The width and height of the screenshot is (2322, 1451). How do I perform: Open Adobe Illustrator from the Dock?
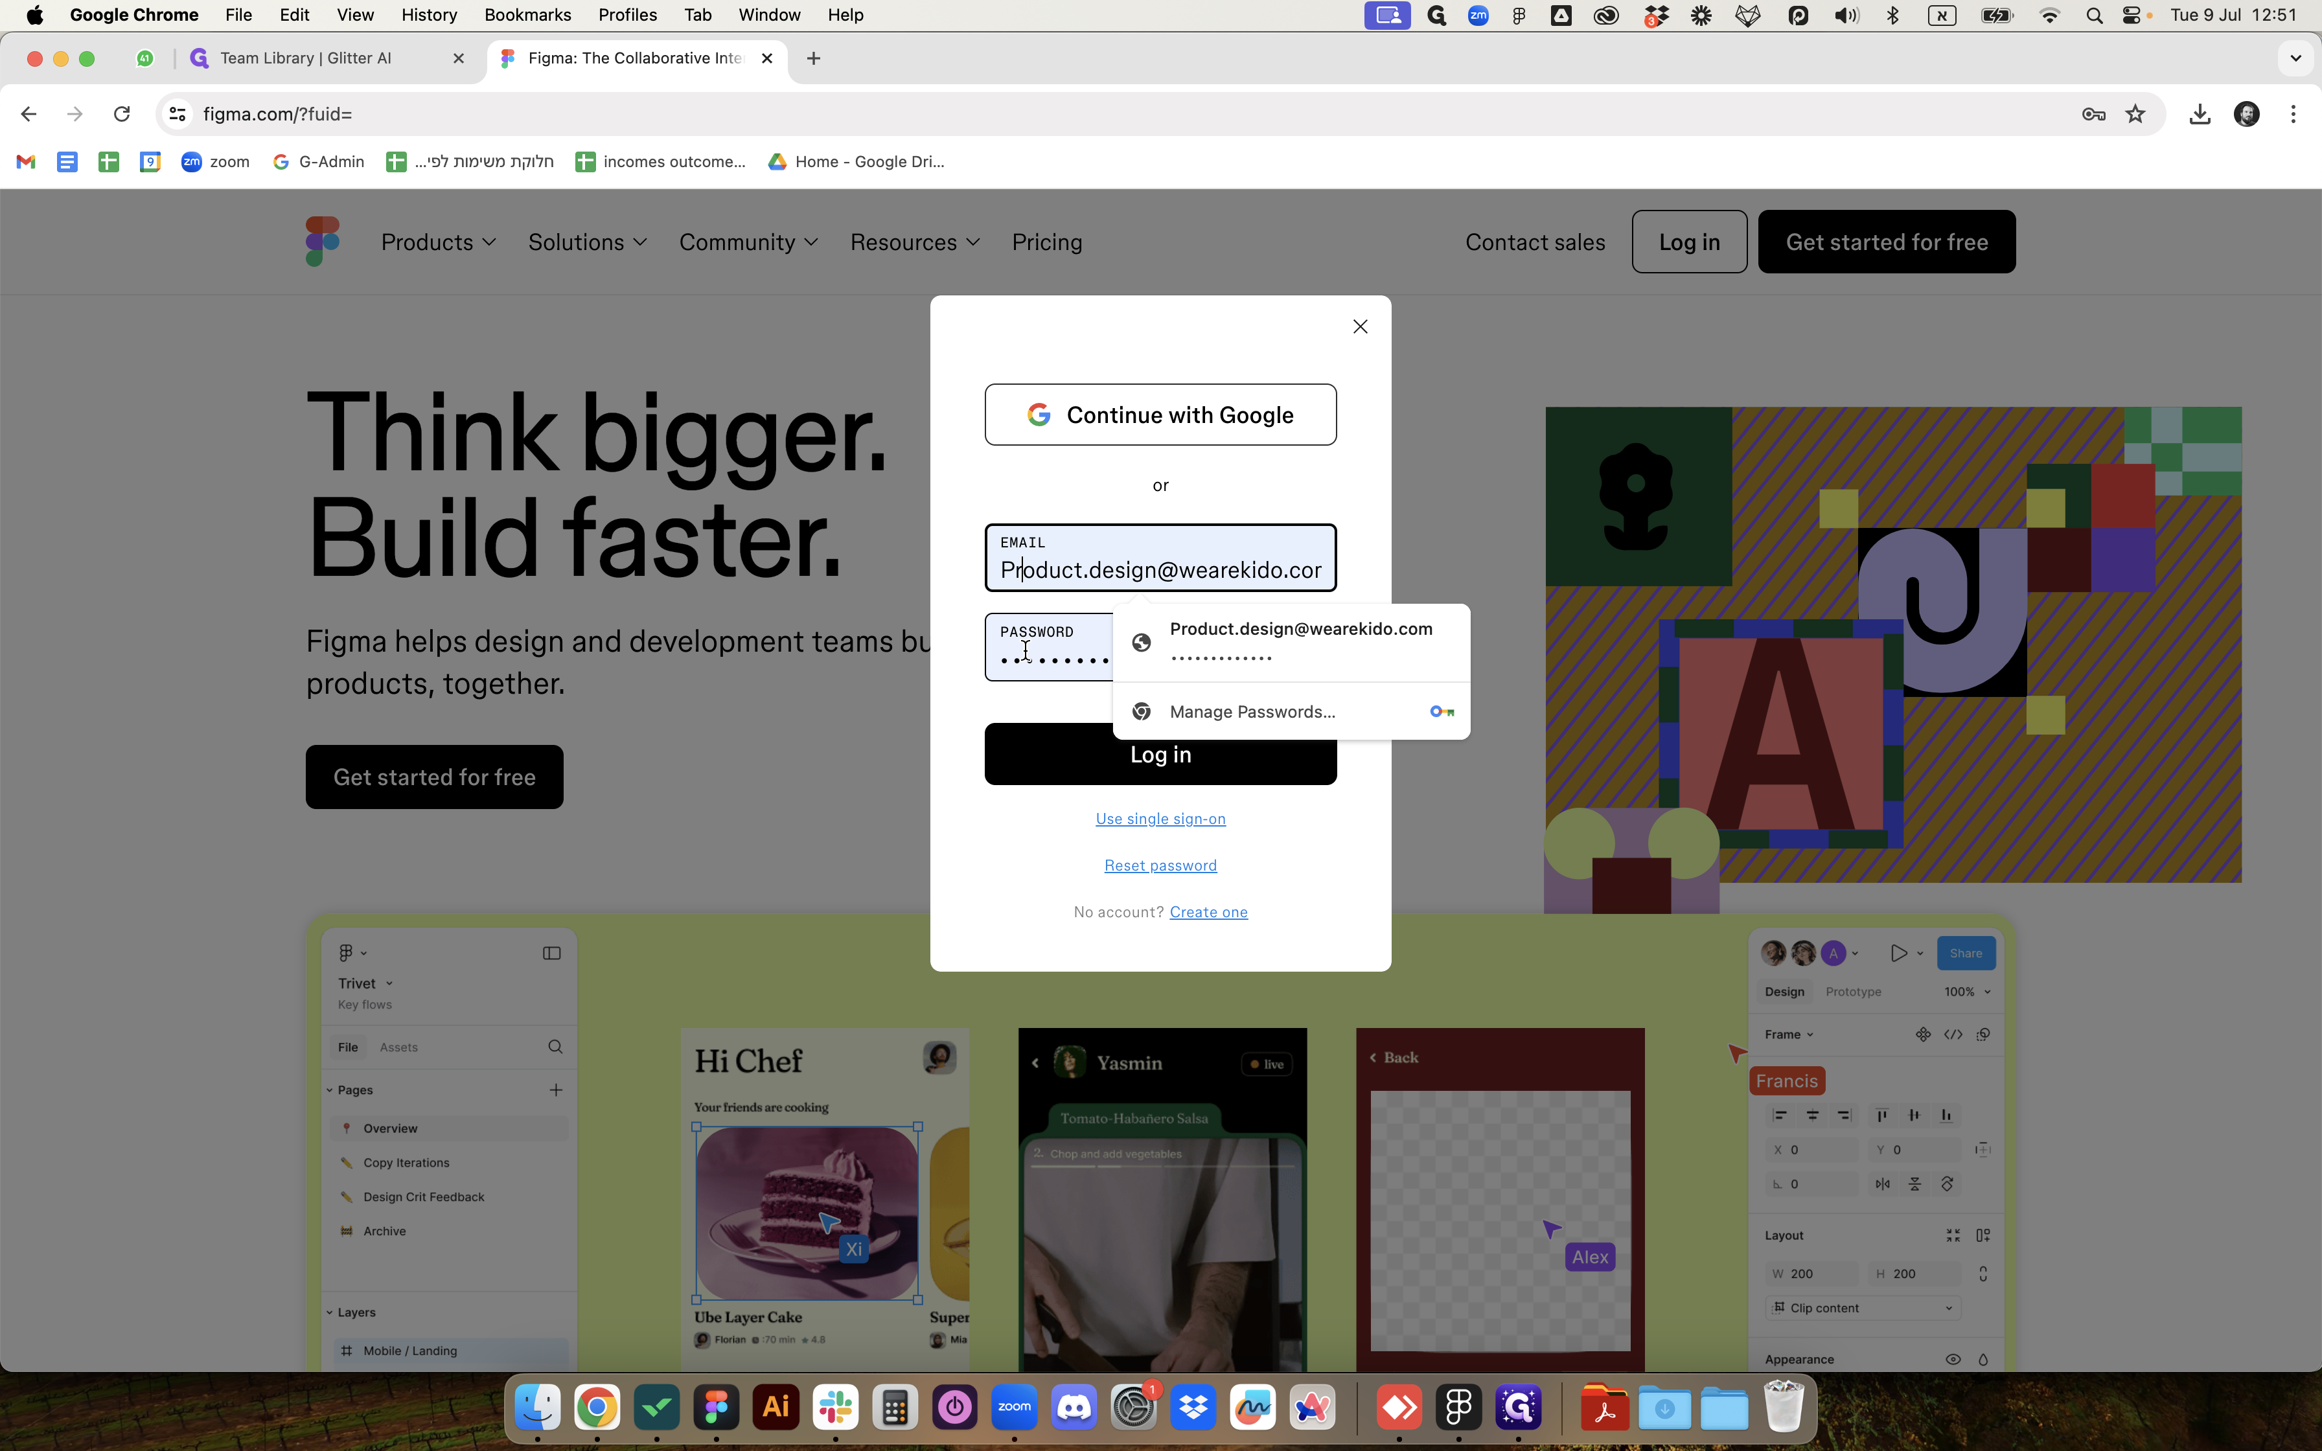pos(776,1408)
